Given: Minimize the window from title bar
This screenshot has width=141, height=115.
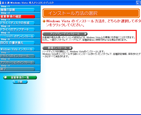Looking at the screenshot, I should [138, 3].
